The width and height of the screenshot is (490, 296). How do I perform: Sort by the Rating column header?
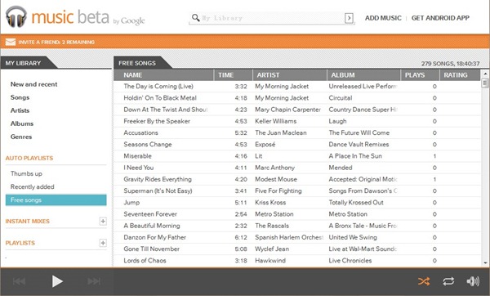[460, 75]
